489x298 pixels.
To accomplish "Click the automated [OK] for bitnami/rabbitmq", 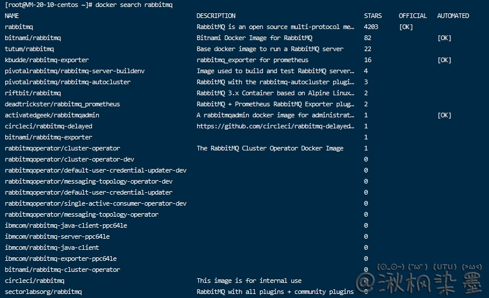I will 444,38.
